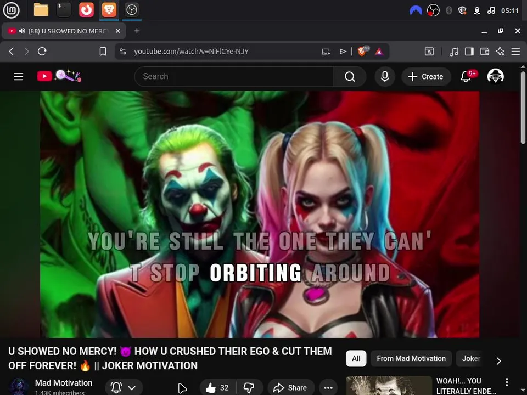Image resolution: width=527 pixels, height=395 pixels.
Task: Open the Mad Motivation channel avatar
Action: pyautogui.click(x=19, y=386)
